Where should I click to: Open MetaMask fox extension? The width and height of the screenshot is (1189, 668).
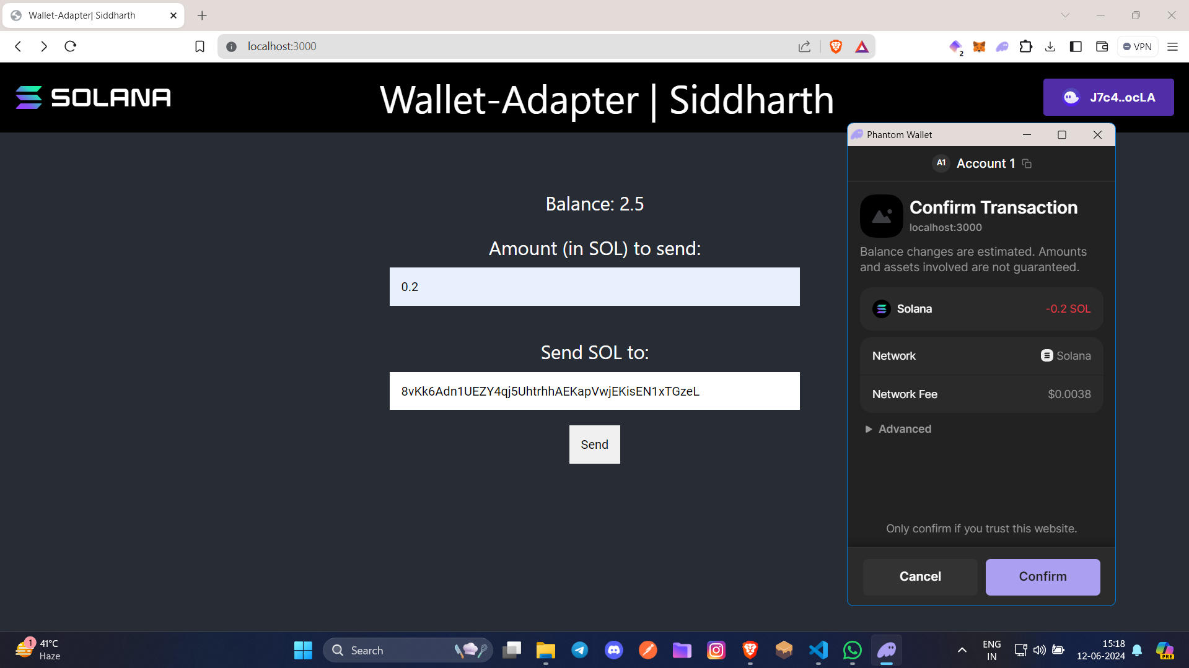coord(979,46)
